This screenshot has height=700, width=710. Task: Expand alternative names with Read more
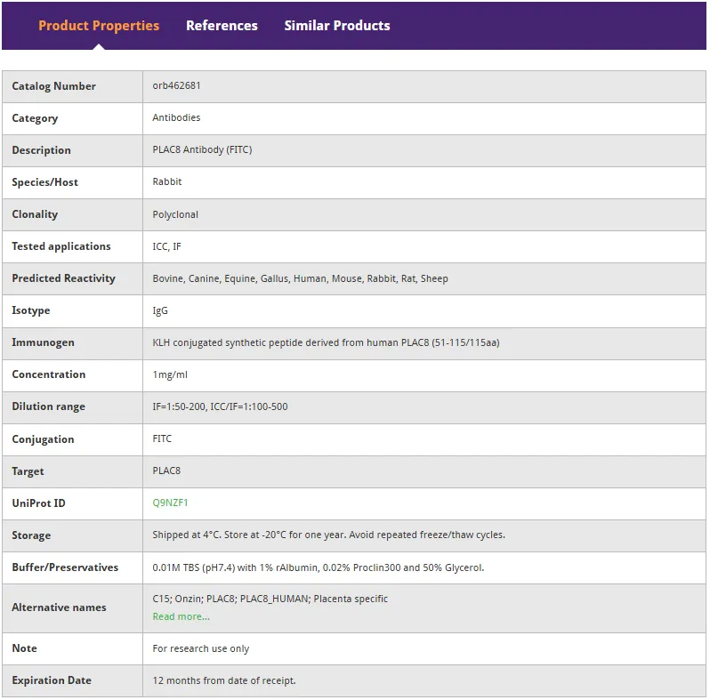pos(182,616)
